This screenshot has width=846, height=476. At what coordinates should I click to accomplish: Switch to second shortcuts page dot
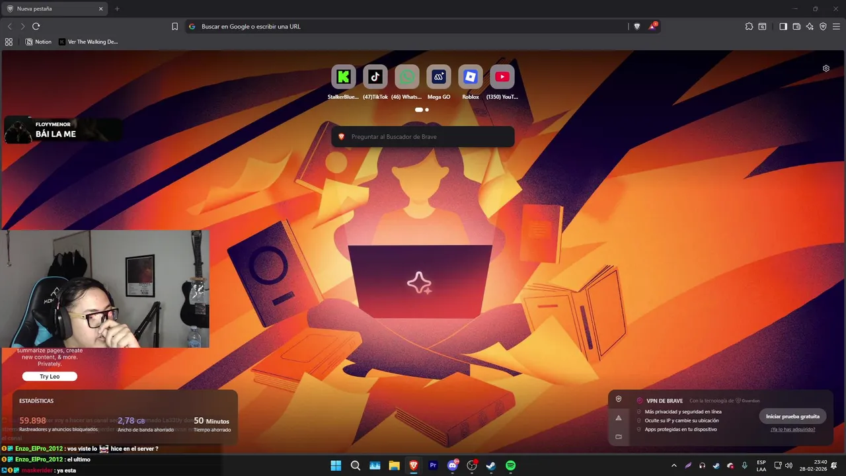(427, 110)
